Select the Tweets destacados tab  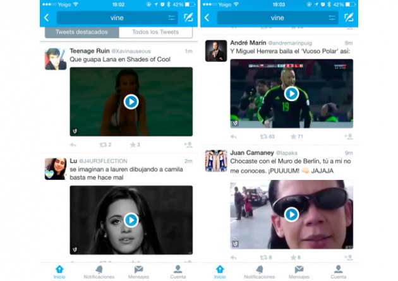(81, 32)
